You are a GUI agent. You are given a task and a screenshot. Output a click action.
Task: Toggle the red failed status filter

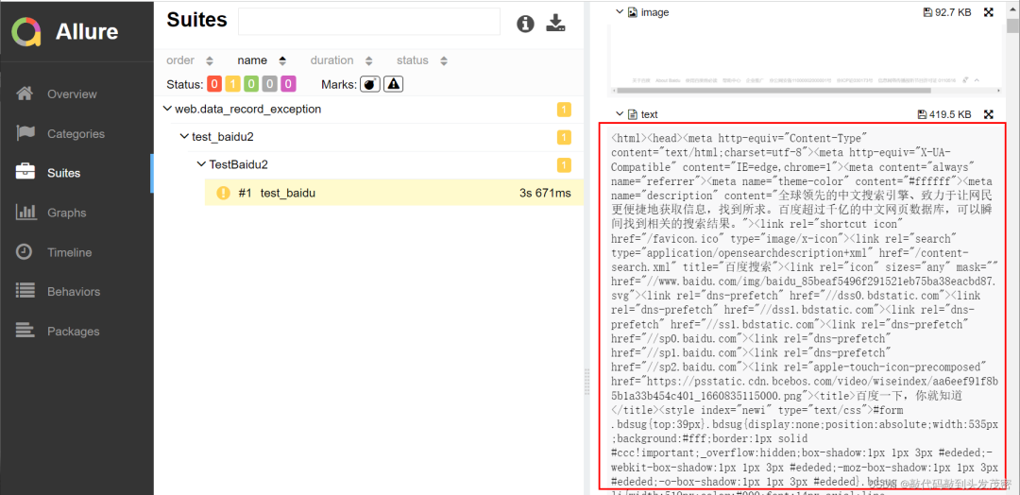pos(214,84)
